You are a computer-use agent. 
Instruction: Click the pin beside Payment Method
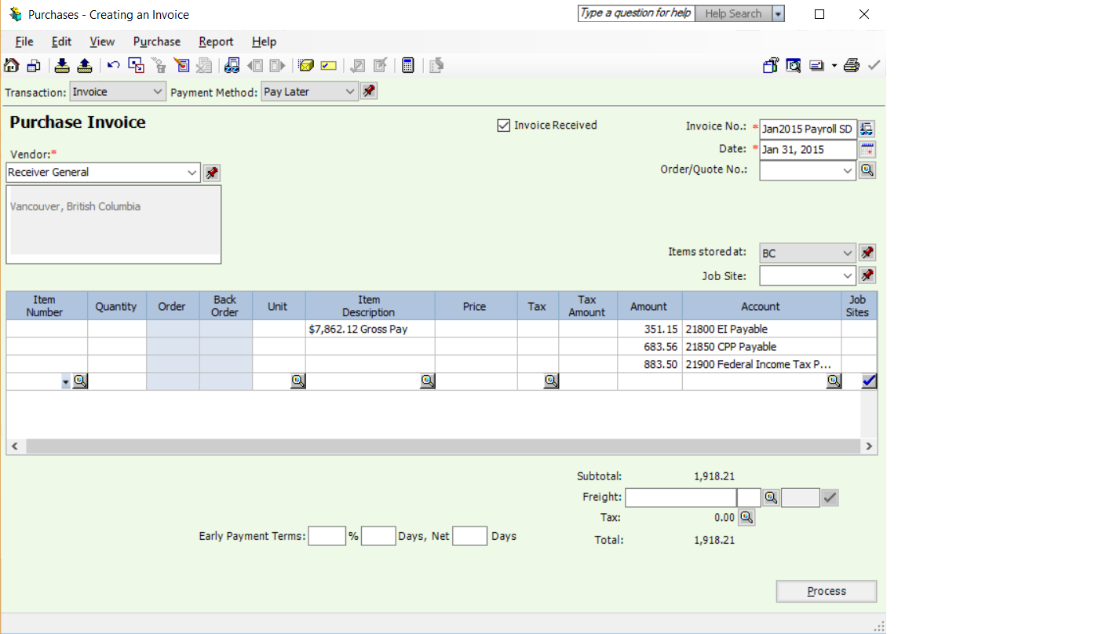pos(369,92)
